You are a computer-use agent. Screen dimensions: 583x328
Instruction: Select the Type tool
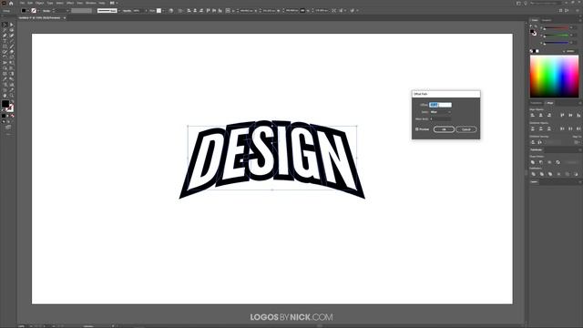pyautogui.click(x=5, y=41)
